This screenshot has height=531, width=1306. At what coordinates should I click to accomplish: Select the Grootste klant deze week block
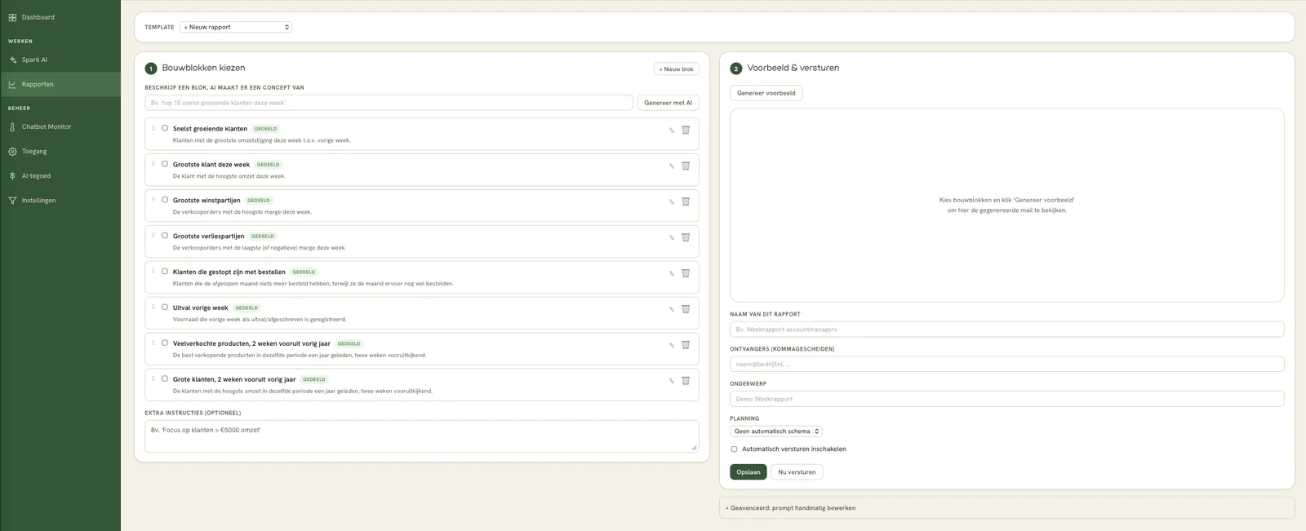point(165,164)
